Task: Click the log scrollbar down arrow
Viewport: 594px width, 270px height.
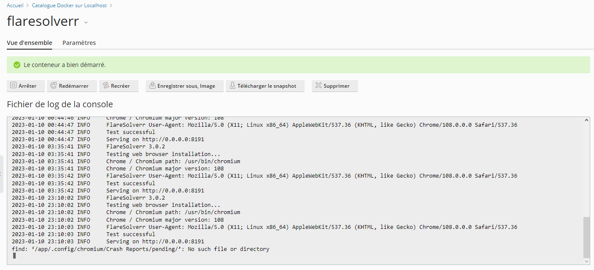Action: pyautogui.click(x=587, y=262)
